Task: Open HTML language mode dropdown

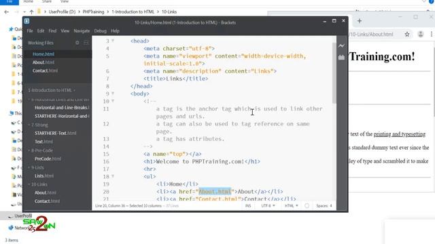Action: (292, 206)
